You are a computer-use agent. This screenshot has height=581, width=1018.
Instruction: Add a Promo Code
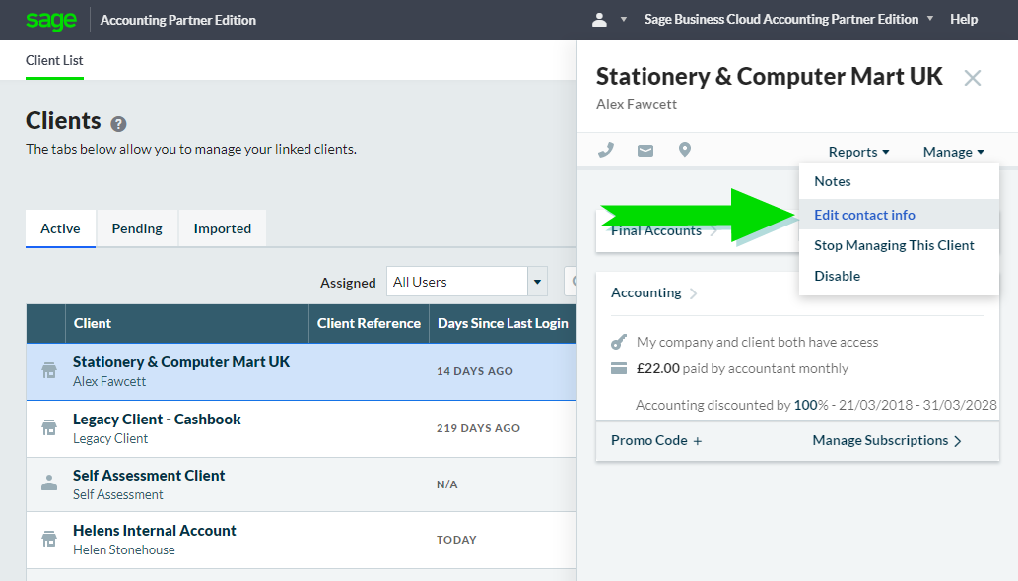coord(656,440)
